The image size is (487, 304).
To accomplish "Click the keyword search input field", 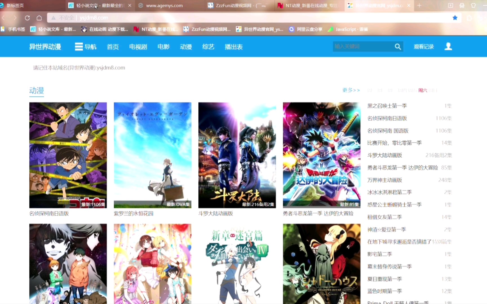I will tap(363, 47).
